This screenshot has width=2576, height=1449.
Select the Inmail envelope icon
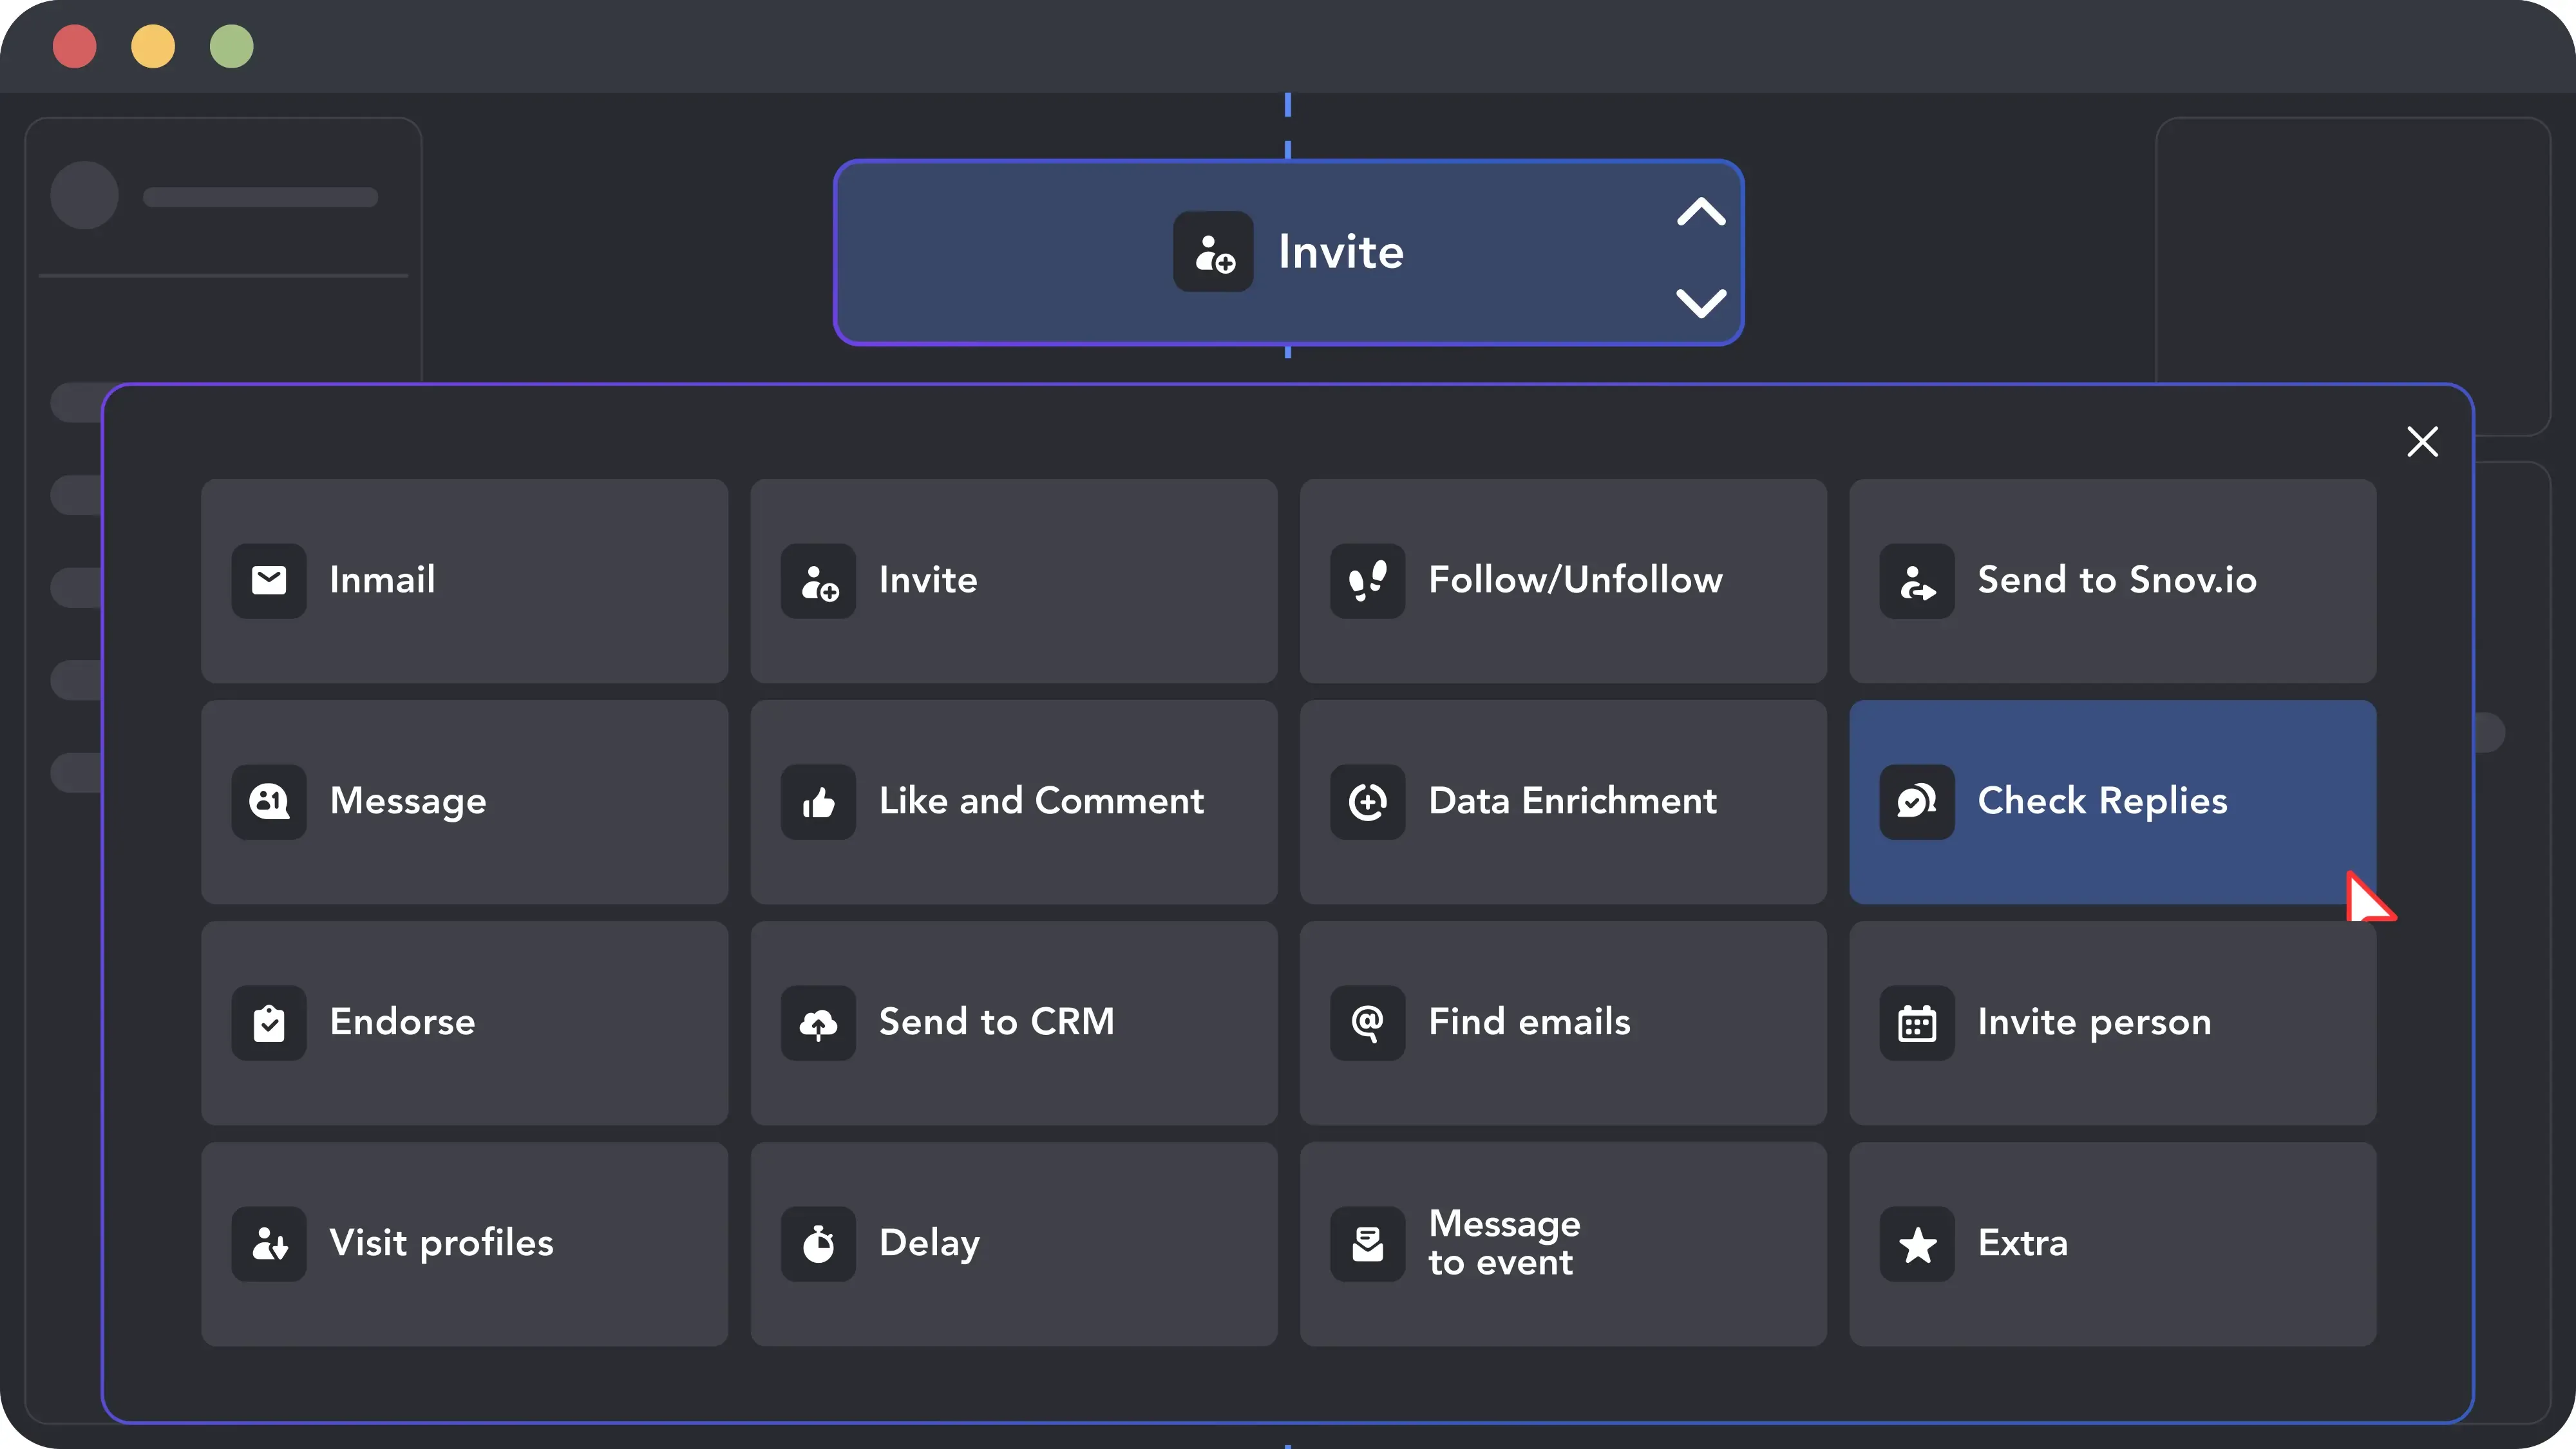pyautogui.click(x=268, y=580)
